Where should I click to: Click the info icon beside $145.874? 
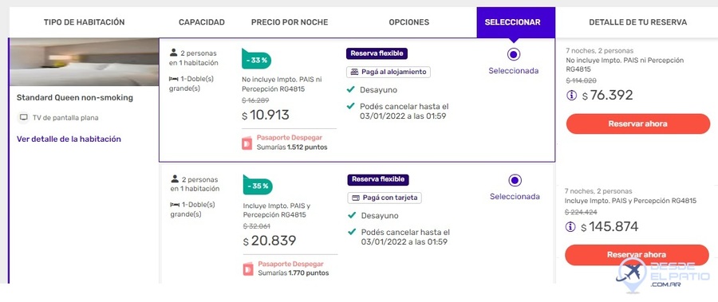(x=570, y=227)
